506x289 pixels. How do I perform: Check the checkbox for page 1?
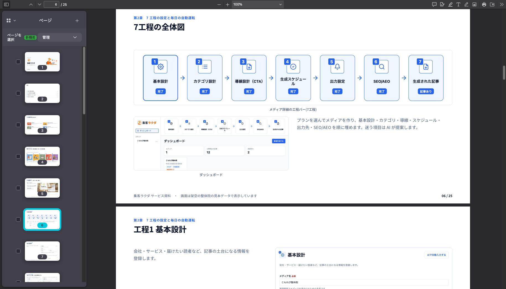pyautogui.click(x=18, y=62)
